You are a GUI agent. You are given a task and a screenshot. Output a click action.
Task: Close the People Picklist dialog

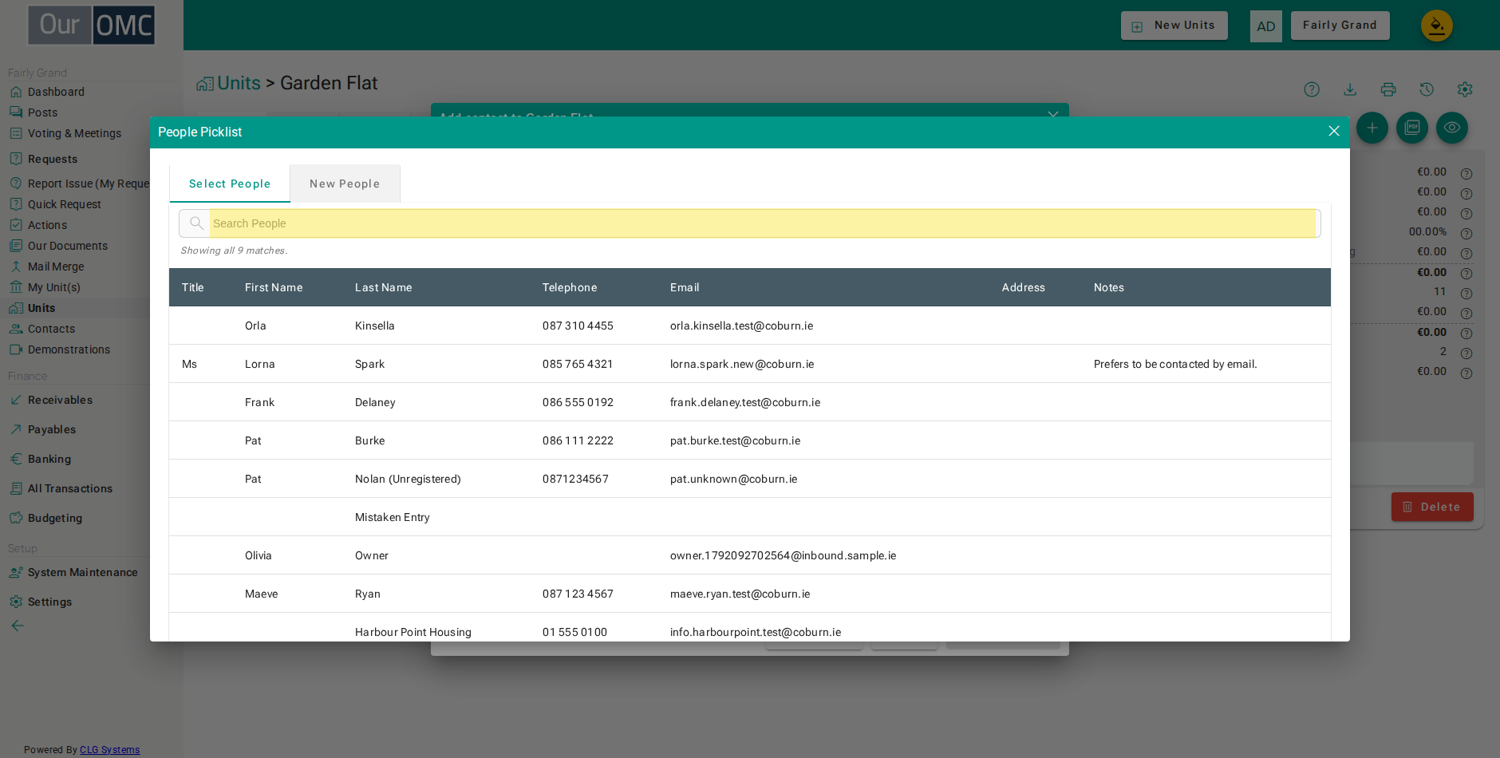pyautogui.click(x=1333, y=131)
